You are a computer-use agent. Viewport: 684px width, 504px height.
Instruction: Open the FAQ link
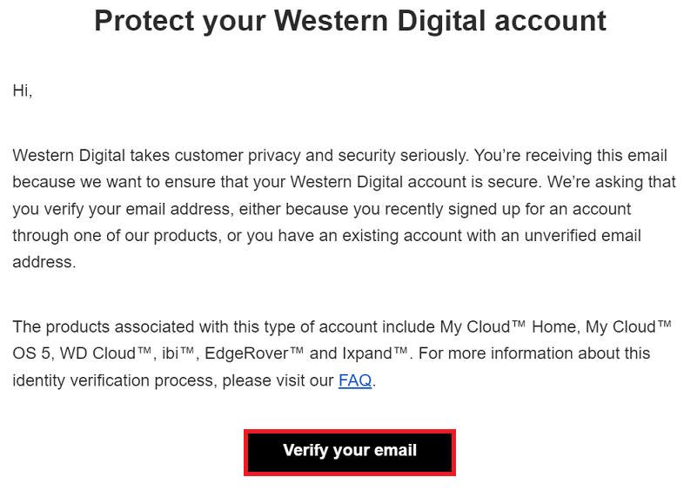pos(355,380)
